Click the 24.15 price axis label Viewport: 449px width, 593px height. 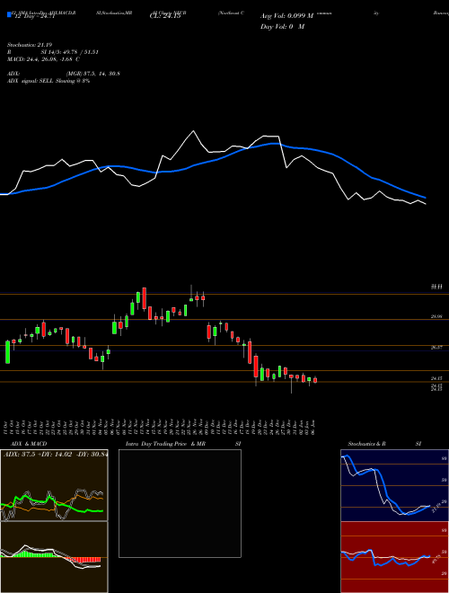tap(436, 378)
